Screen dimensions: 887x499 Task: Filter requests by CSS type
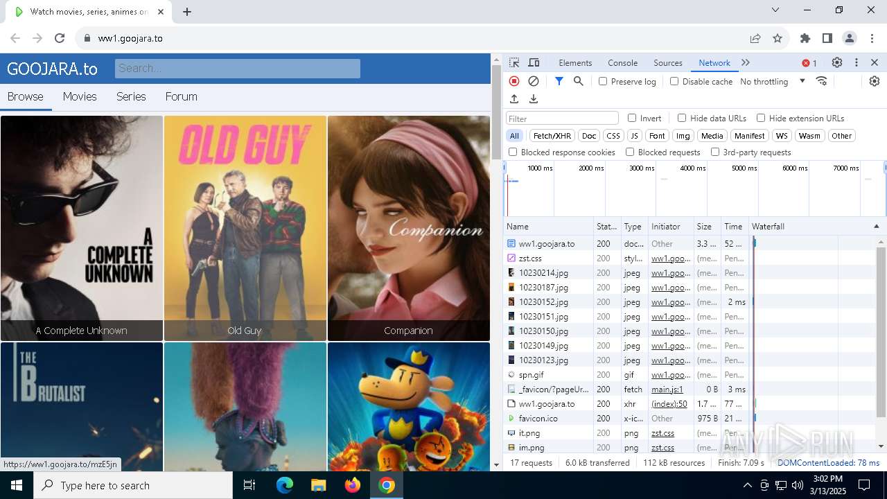(x=613, y=136)
